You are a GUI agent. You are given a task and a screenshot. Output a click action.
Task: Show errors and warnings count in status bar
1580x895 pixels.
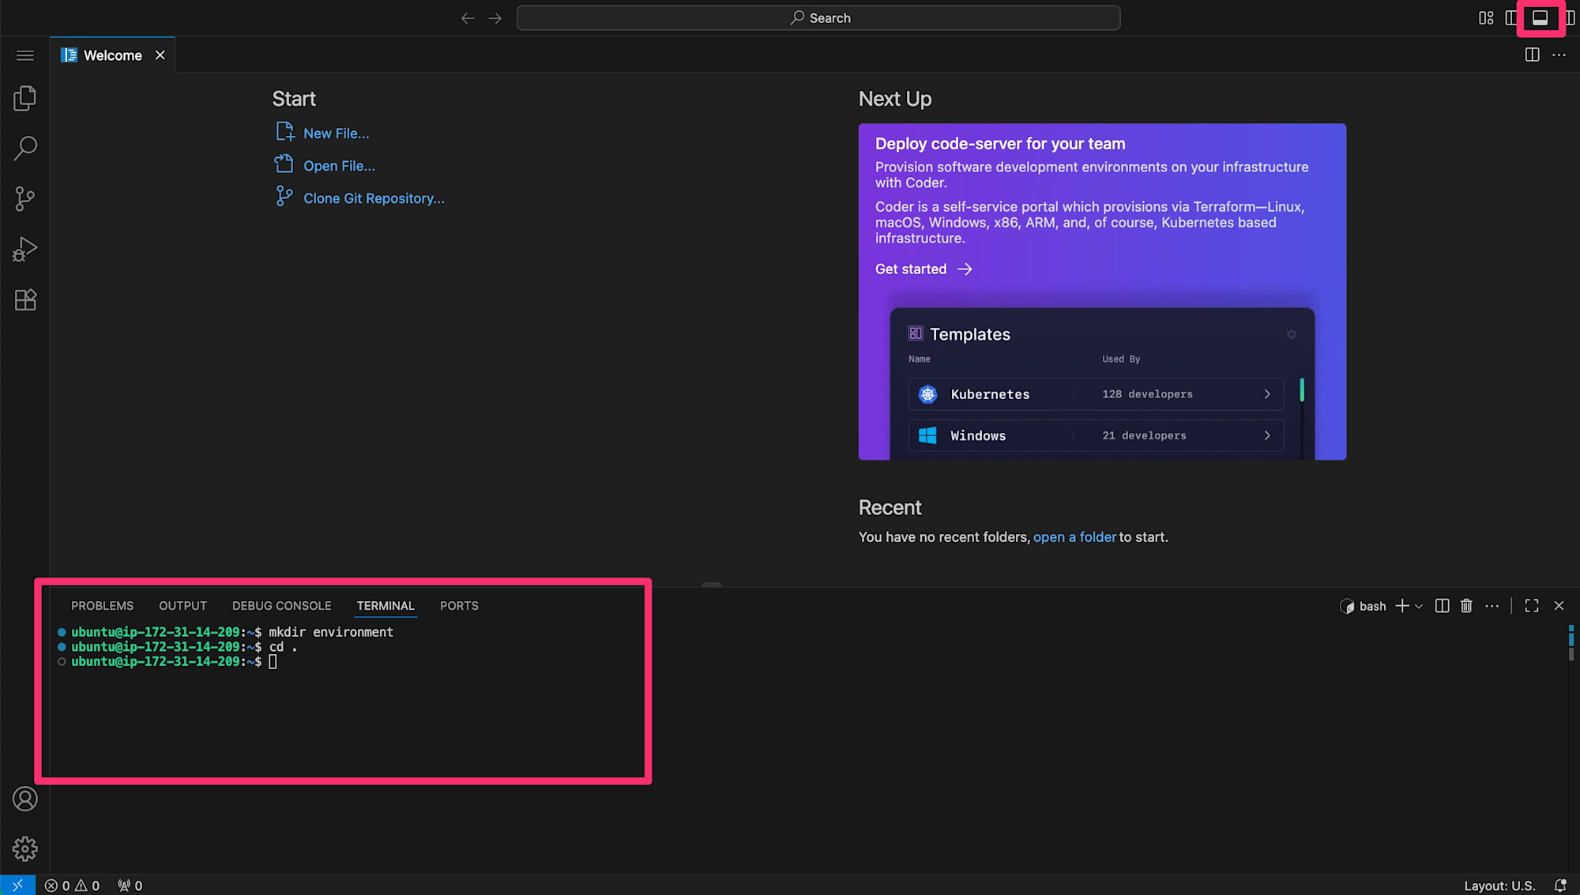(x=72, y=886)
